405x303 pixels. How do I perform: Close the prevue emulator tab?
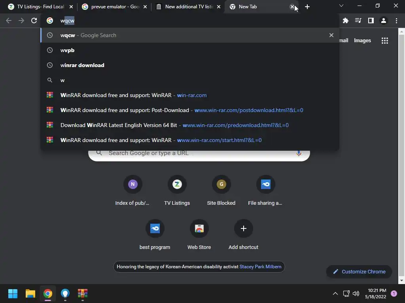[145, 7]
